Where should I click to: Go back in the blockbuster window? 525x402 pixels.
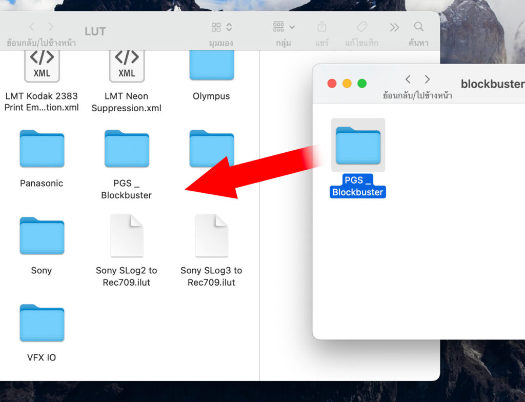pyautogui.click(x=408, y=79)
